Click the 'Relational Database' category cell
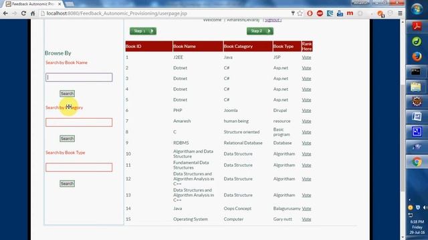 tap(243, 143)
